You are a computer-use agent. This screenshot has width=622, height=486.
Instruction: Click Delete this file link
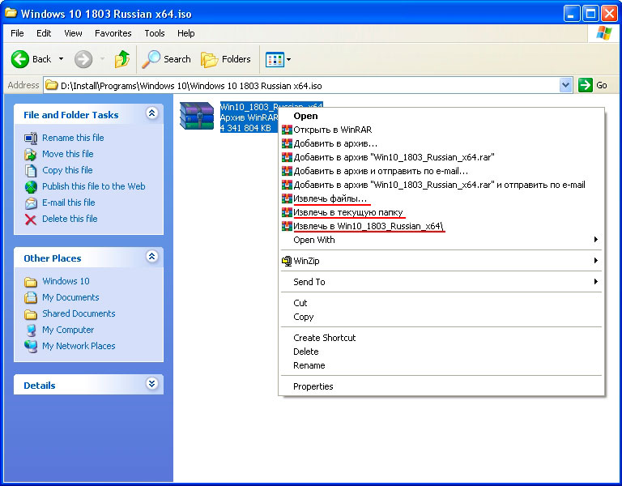coord(70,219)
